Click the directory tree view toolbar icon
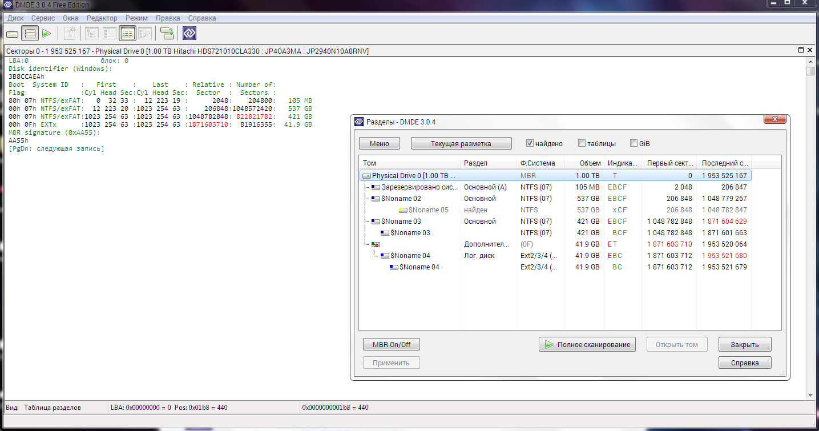 pyautogui.click(x=92, y=34)
